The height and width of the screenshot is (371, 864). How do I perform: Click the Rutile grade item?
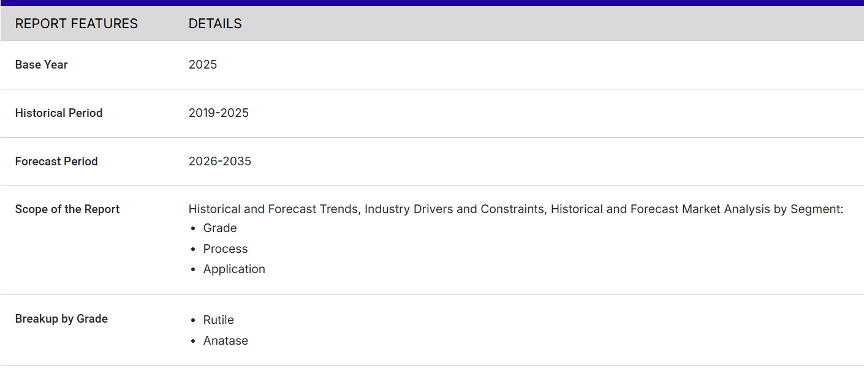click(x=219, y=320)
